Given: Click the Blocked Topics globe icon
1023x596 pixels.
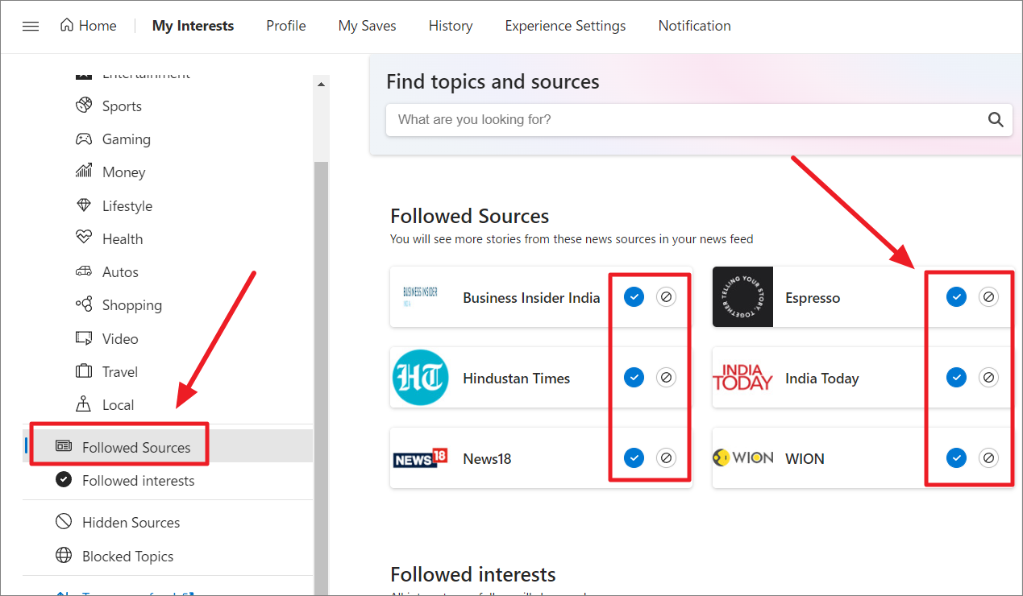Looking at the screenshot, I should 64,556.
